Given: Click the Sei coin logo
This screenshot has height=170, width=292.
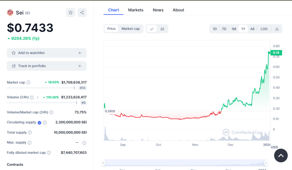Looking at the screenshot, I should coord(10,13).
